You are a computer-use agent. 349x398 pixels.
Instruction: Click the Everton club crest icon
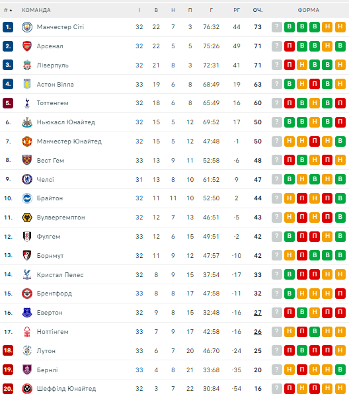click(27, 313)
